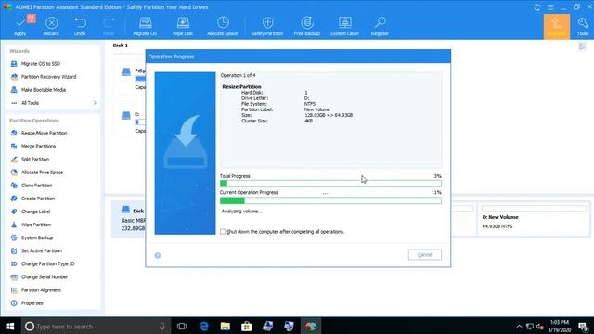Open the Windows Start menu
This screenshot has width=594, height=334.
(x=10, y=326)
